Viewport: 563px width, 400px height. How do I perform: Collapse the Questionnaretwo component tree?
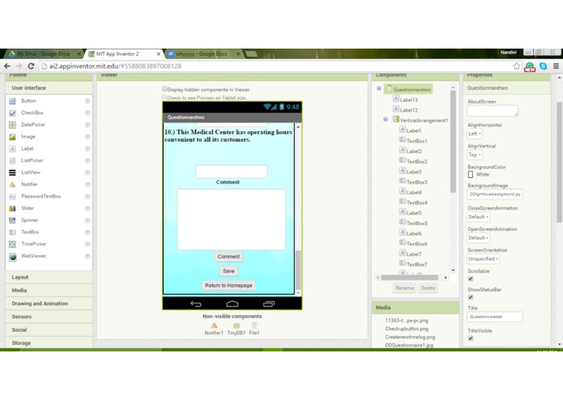[x=379, y=88]
